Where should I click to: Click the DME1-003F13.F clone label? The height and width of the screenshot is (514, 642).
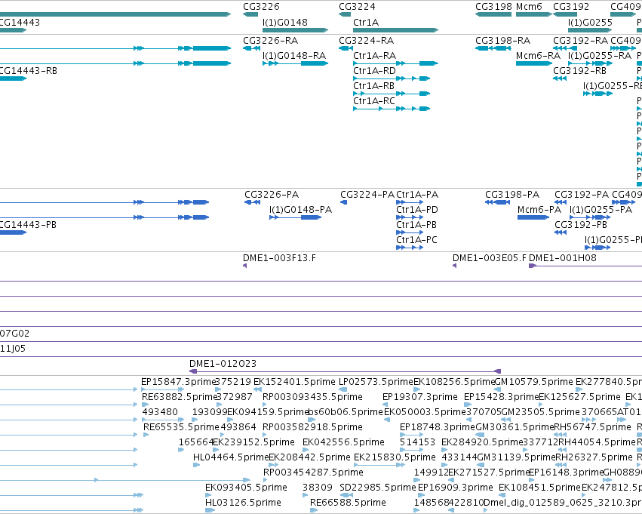coord(280,257)
